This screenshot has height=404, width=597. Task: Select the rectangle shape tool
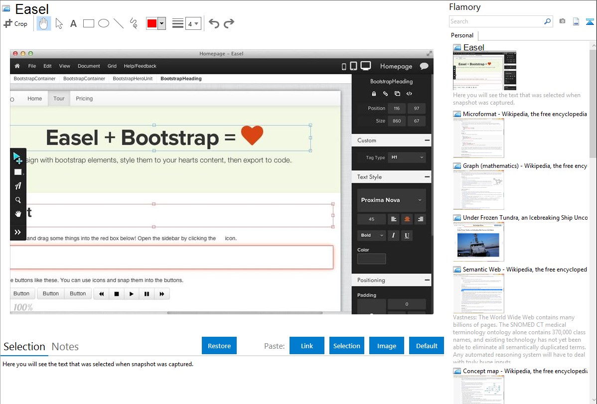coord(88,23)
